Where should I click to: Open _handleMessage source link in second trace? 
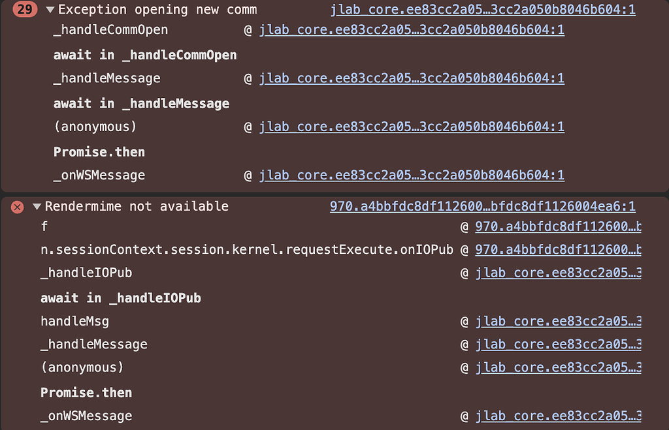pyautogui.click(x=559, y=344)
